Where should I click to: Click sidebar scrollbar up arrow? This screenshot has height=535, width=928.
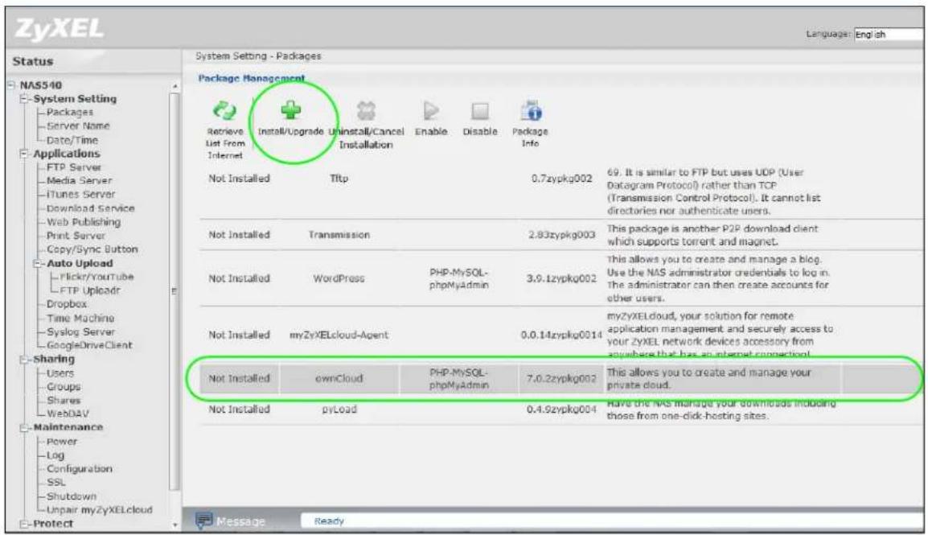(175, 86)
